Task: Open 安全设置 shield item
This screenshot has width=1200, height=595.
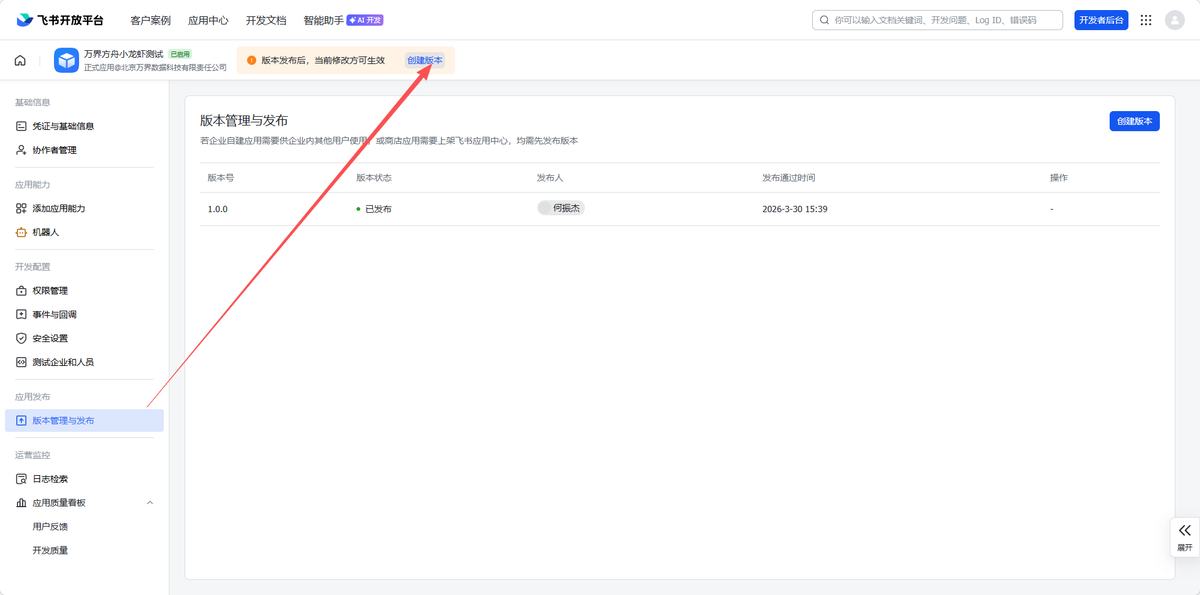Action: [x=50, y=338]
